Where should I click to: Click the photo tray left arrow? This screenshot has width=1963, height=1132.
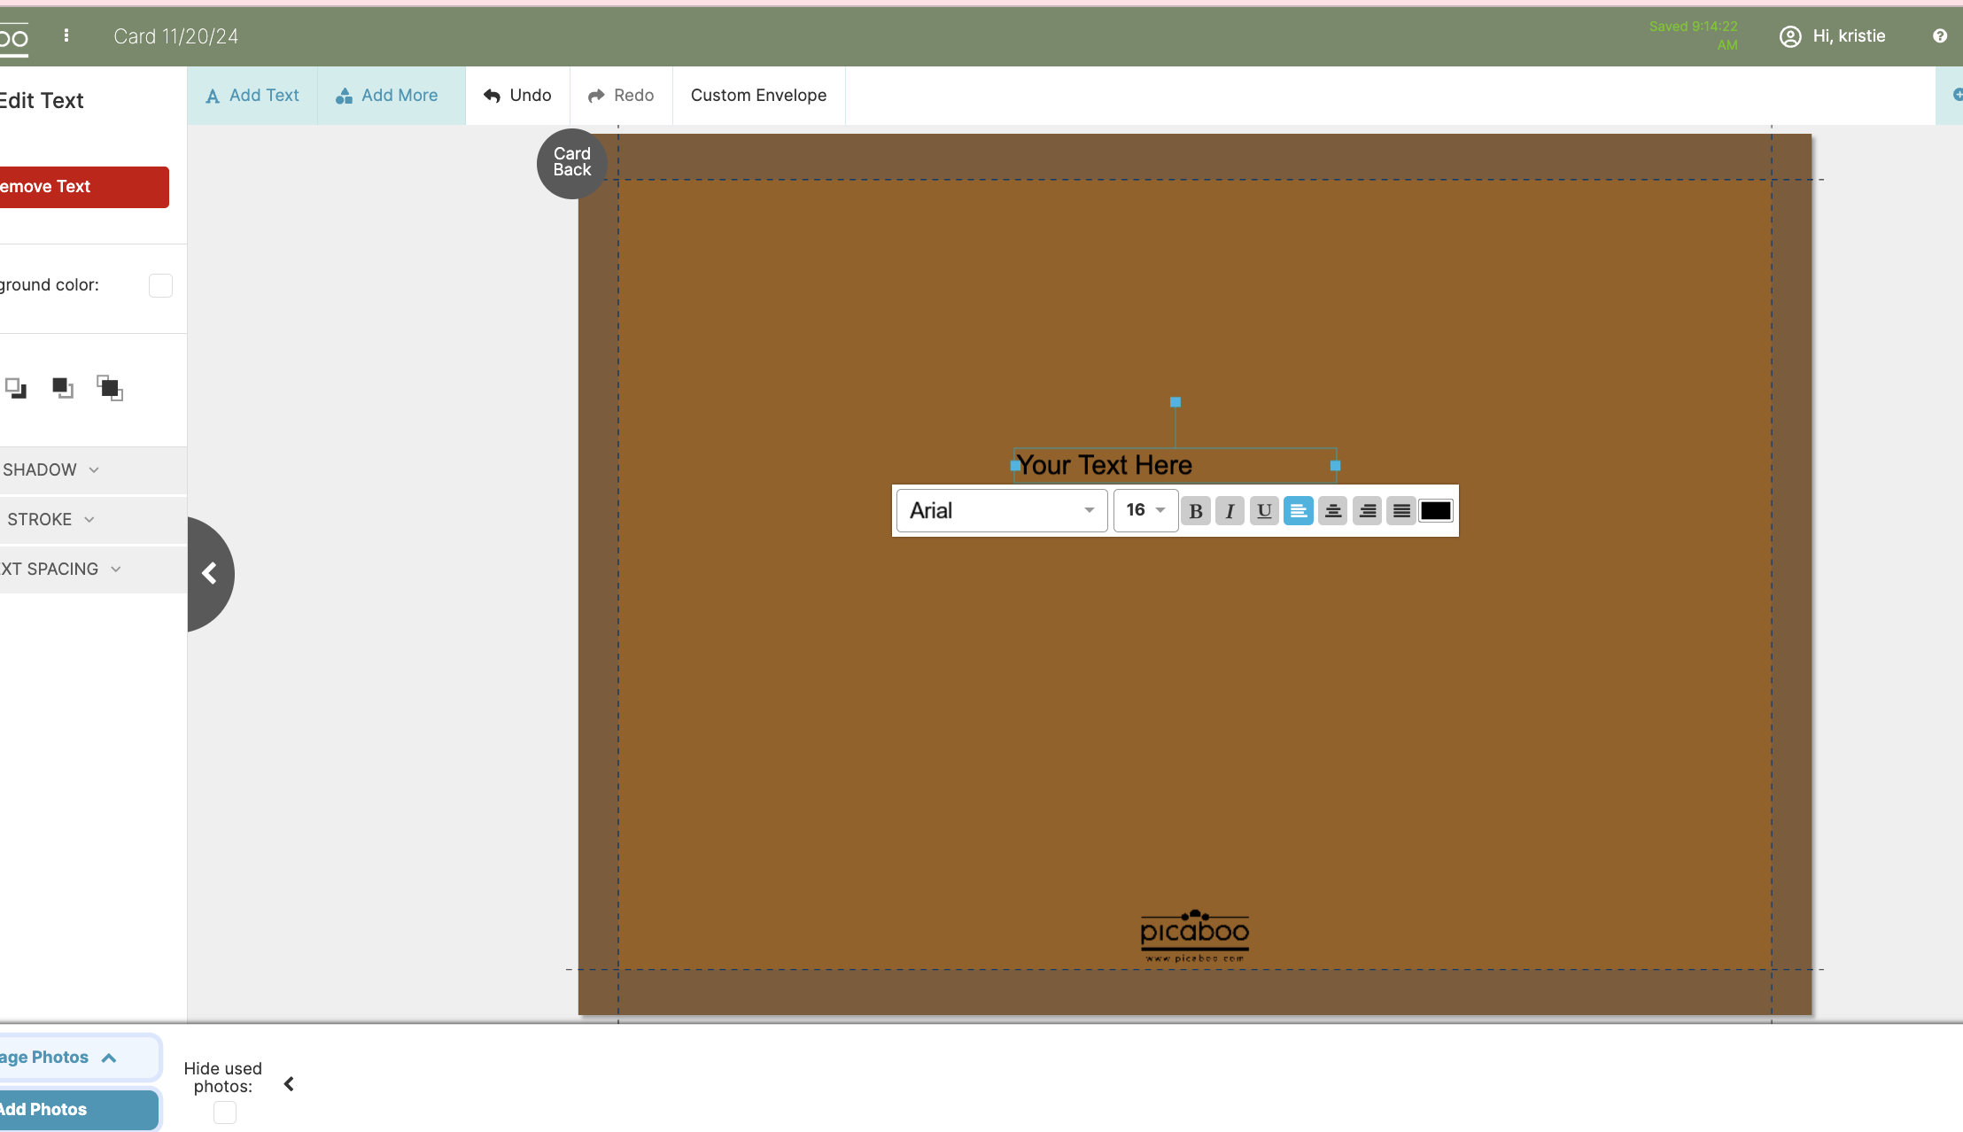click(x=289, y=1084)
